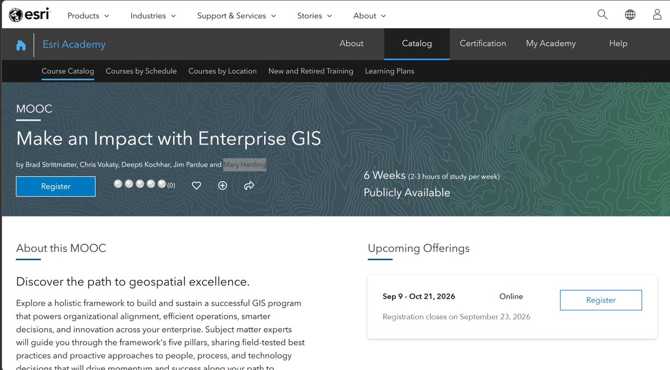
Task: Click Register for Sep 9 offering
Action: click(601, 300)
